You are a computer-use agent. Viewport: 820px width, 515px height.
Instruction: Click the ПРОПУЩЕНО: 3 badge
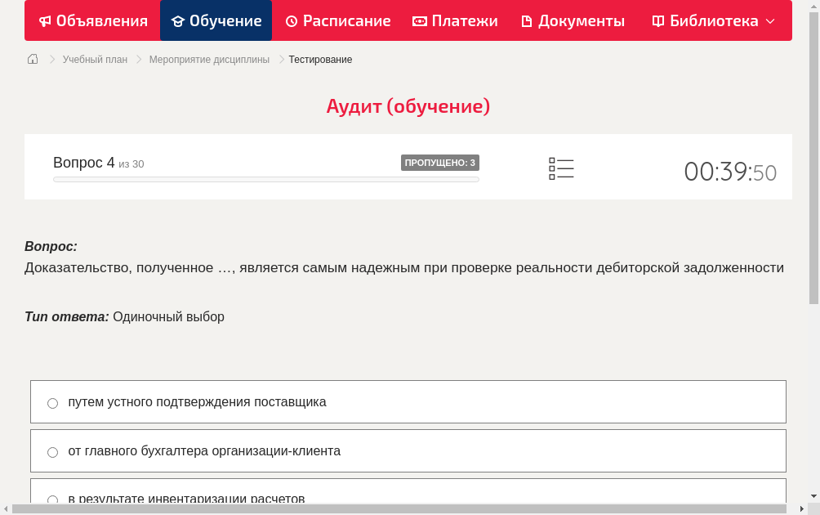(440, 163)
